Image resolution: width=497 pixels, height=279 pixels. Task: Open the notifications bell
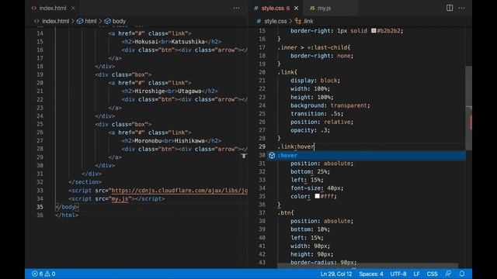(462, 274)
